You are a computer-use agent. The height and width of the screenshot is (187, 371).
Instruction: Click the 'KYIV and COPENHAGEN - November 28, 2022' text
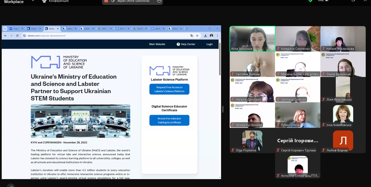[59, 142]
